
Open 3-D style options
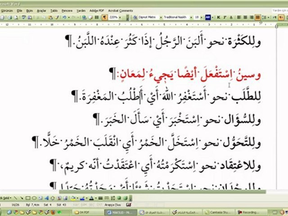coord(125,198)
